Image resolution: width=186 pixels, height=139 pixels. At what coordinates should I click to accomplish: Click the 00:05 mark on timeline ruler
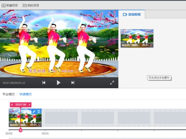pos(45,133)
